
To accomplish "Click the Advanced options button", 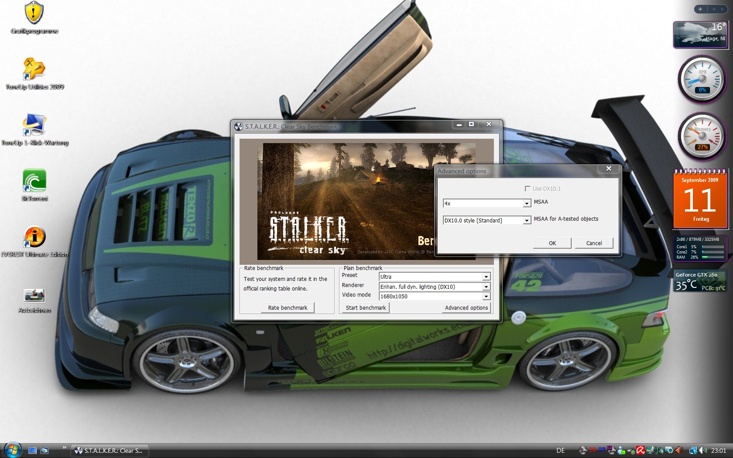I will (466, 308).
